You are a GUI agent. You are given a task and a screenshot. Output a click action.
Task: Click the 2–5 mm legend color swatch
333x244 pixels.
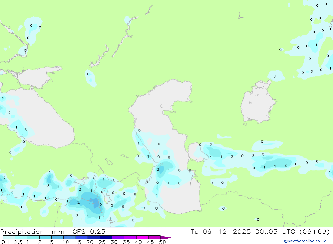tap(45, 237)
